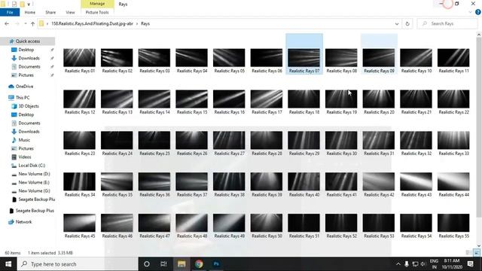Select Realistic Rays 45 thumbnail
The height and width of the screenshot is (271, 482).
pyautogui.click(x=80, y=223)
